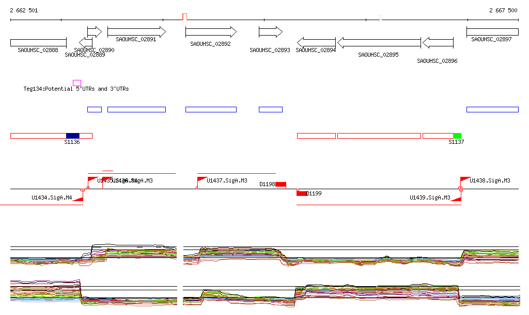Click the SAOUHSC_02894 left-pointing gene arrow
The height and width of the screenshot is (315, 529).
317,43
